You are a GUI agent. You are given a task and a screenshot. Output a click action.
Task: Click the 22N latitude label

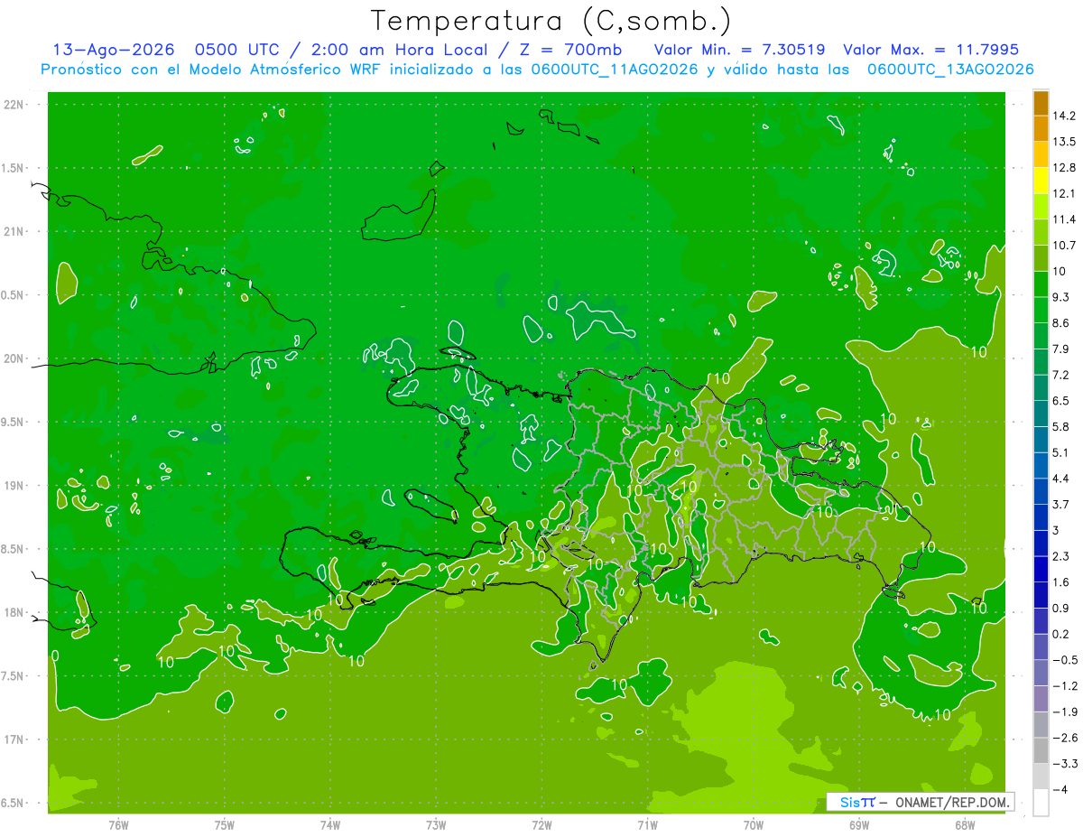click(14, 105)
